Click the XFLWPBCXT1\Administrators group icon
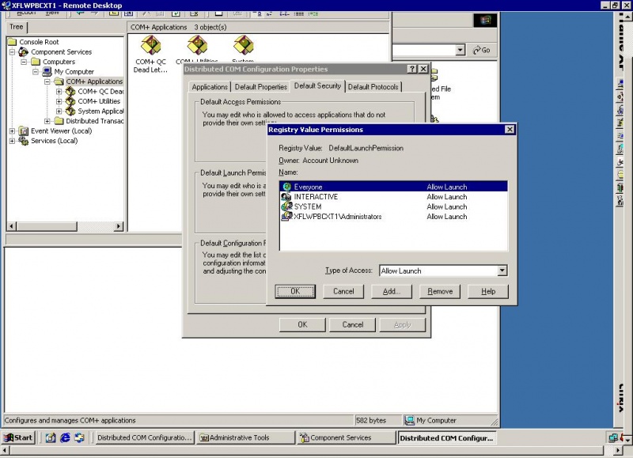 coord(286,217)
